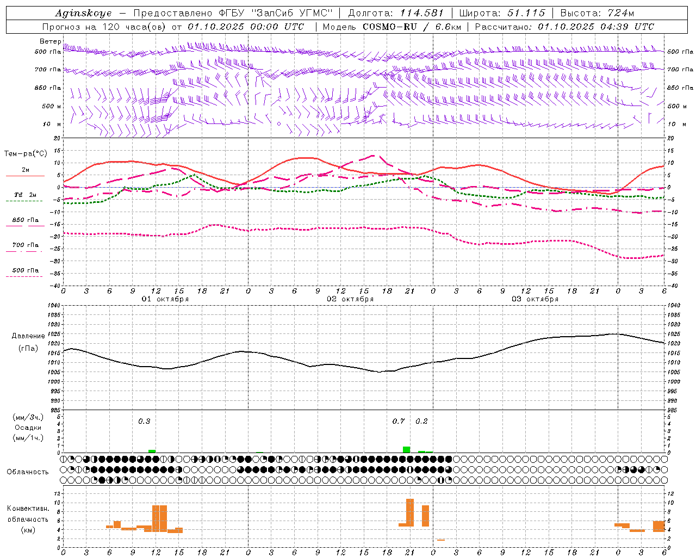
Task: Click the Долгота: 114.581 value
Action: tap(396, 13)
